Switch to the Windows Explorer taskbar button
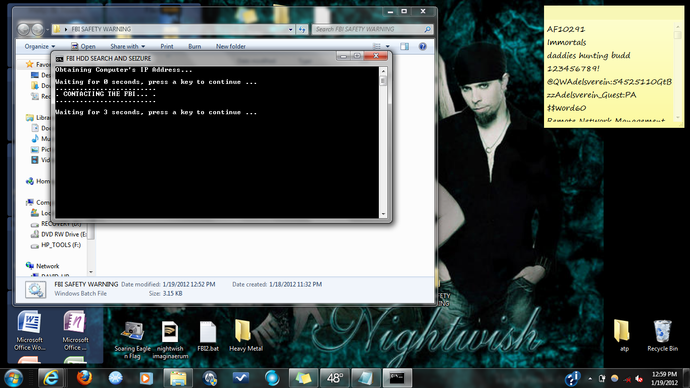The height and width of the screenshot is (388, 690). point(178,378)
